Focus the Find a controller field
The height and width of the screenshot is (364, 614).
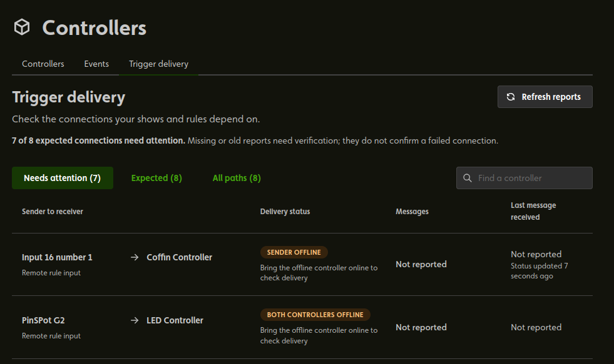coord(524,178)
